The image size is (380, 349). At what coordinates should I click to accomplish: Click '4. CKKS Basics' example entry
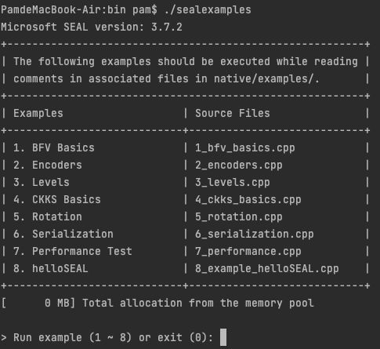pos(57,200)
